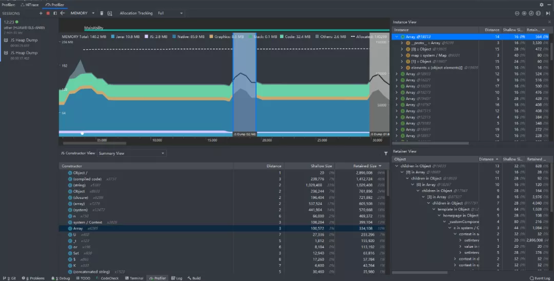The height and width of the screenshot is (281, 554).
Task: Open the Event Log
Action: [540, 278]
